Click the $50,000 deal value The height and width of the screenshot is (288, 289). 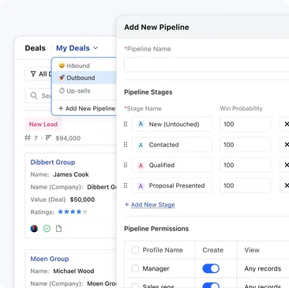pos(82,200)
